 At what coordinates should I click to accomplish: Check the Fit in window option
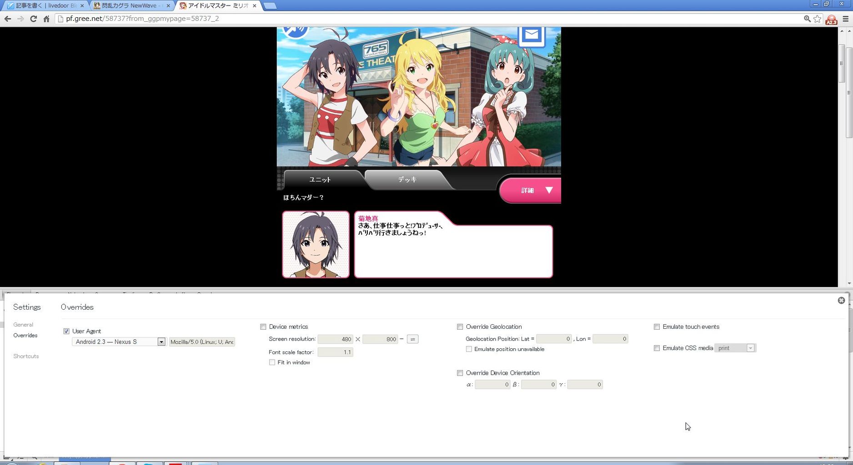click(x=272, y=363)
